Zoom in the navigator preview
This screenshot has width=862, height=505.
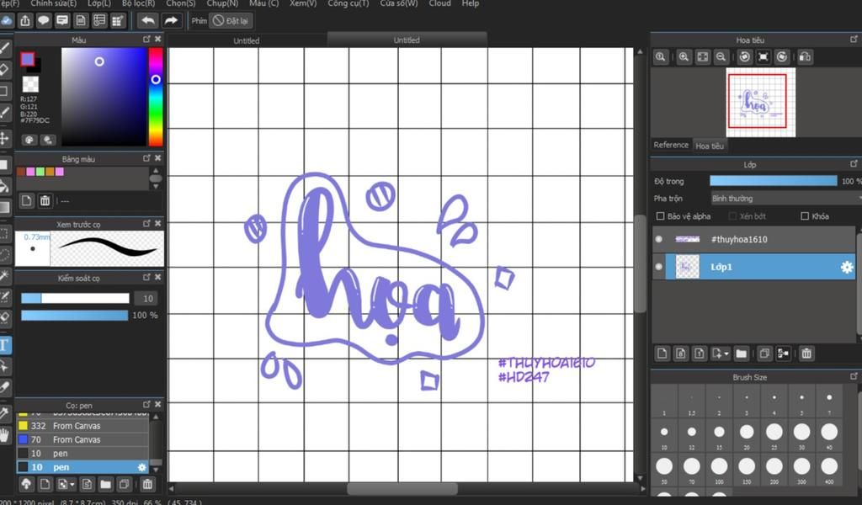pyautogui.click(x=684, y=56)
